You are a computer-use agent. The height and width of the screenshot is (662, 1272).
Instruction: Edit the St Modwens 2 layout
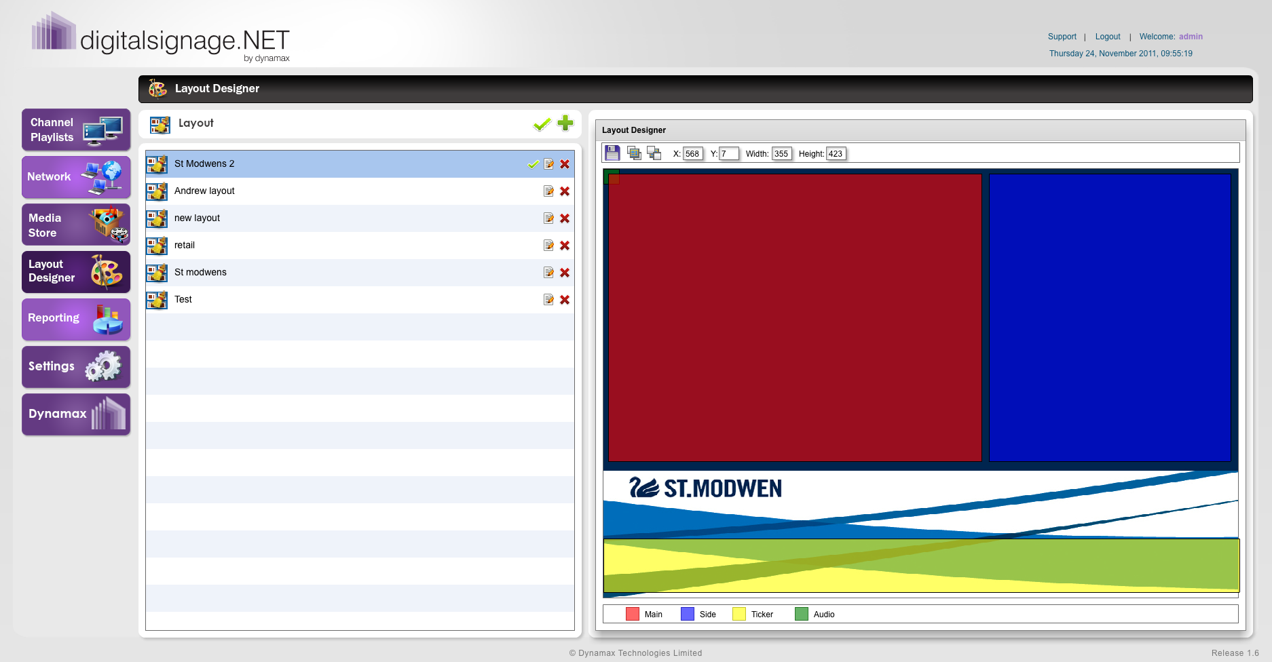click(548, 164)
